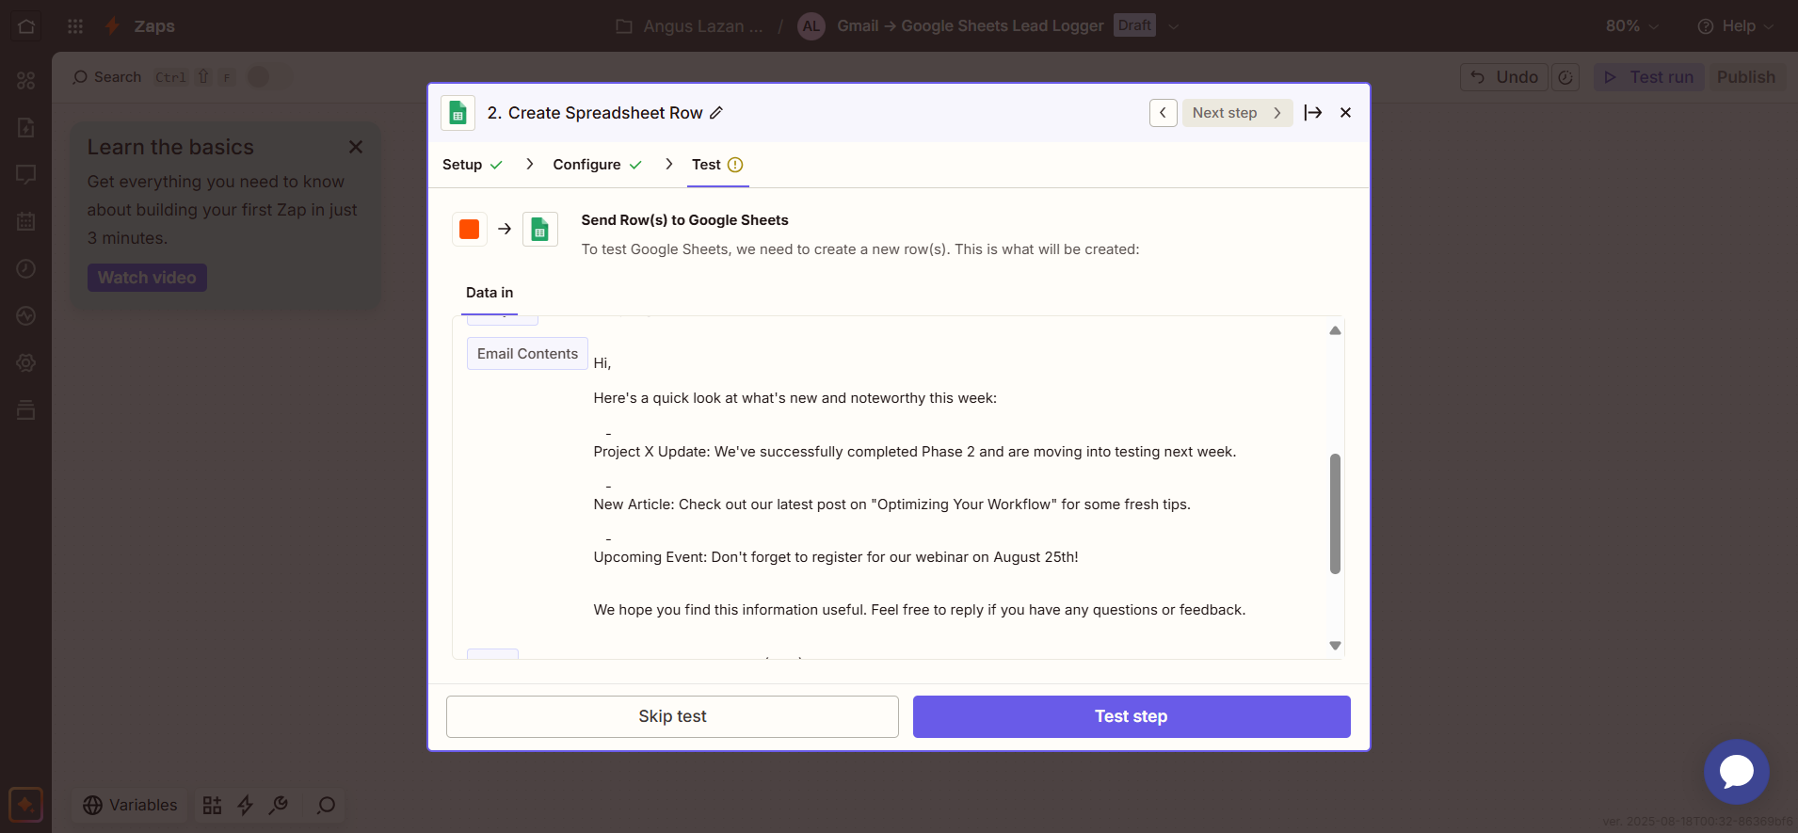Click the Watch video button

pyautogui.click(x=147, y=278)
